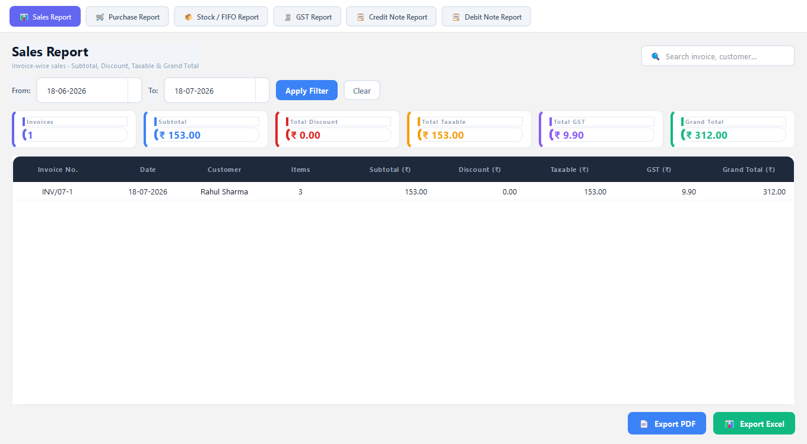The image size is (807, 444).
Task: Click the Purchase Report shopping cart icon
Action: 100,17
